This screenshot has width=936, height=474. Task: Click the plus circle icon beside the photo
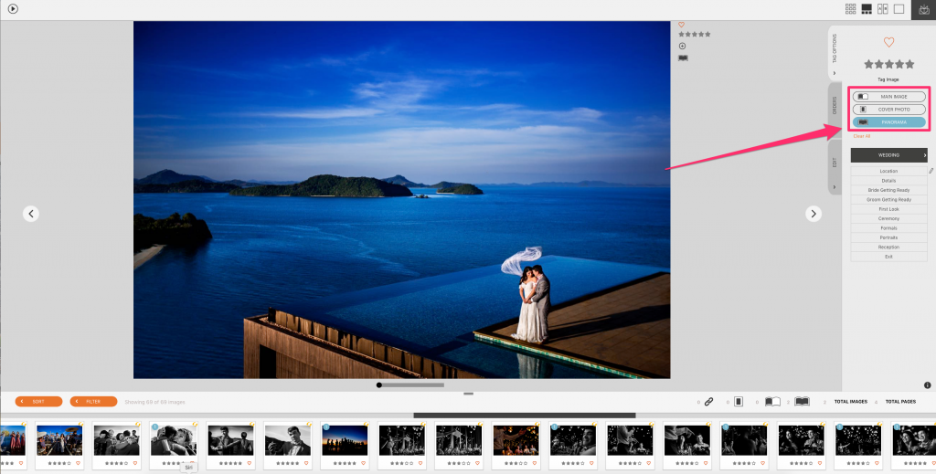pyautogui.click(x=682, y=46)
